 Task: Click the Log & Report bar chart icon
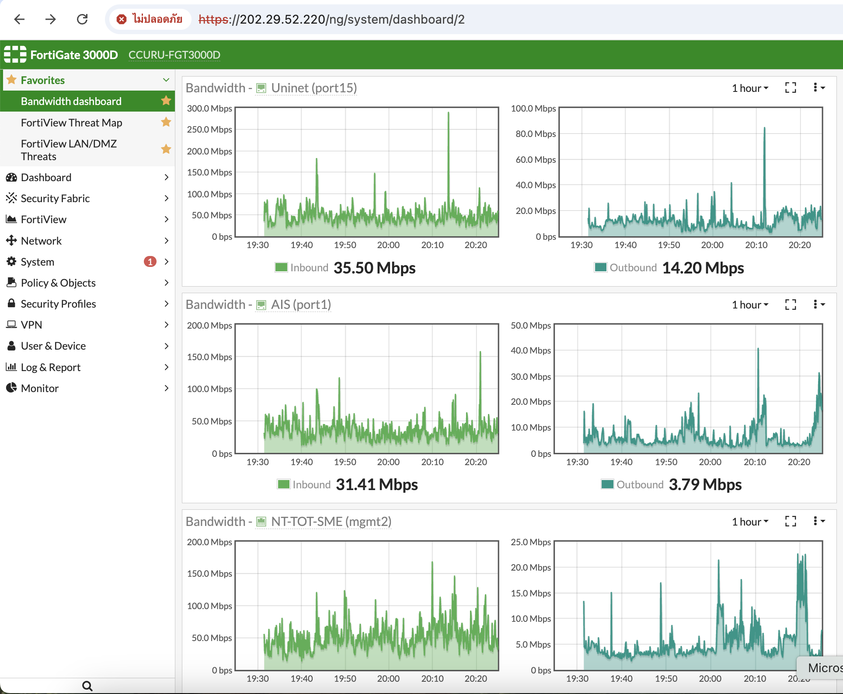point(11,367)
